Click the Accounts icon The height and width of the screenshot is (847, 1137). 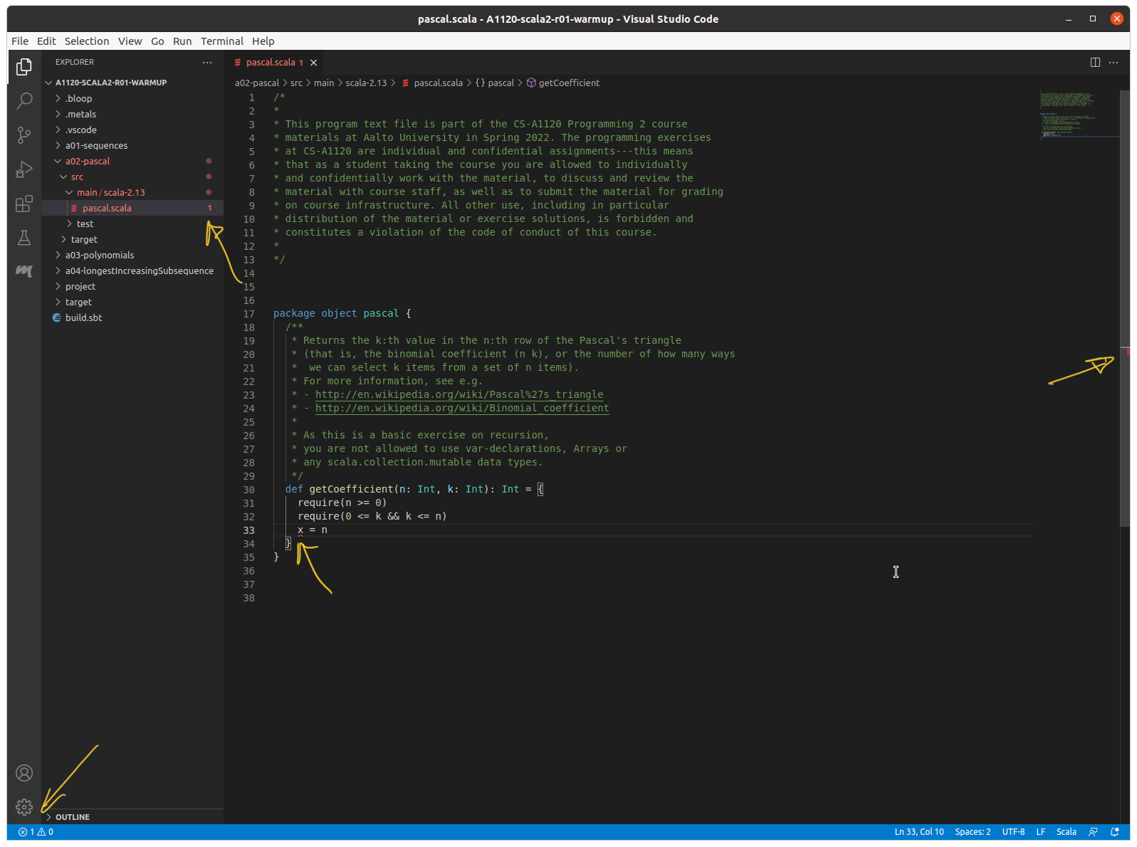24,773
